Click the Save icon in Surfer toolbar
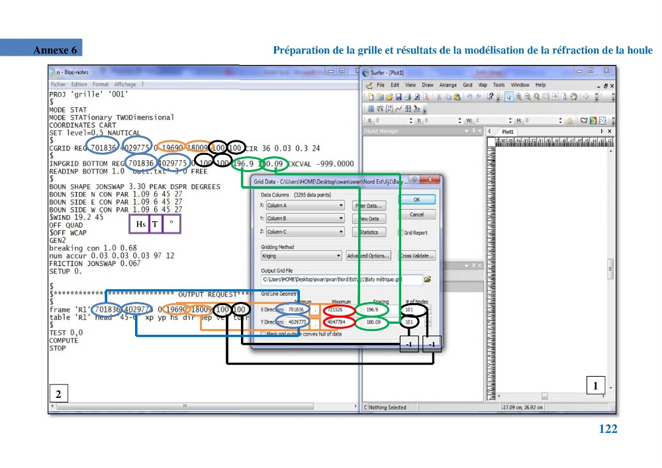662x468 pixels. coord(398,97)
